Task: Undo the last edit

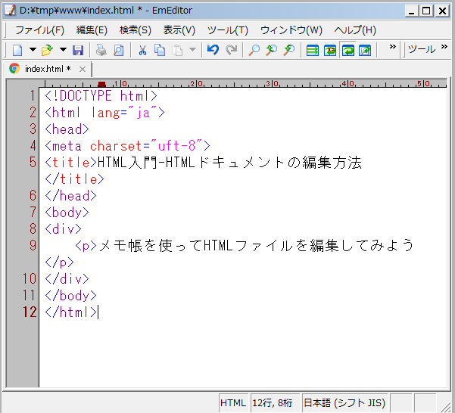Action: [x=213, y=50]
